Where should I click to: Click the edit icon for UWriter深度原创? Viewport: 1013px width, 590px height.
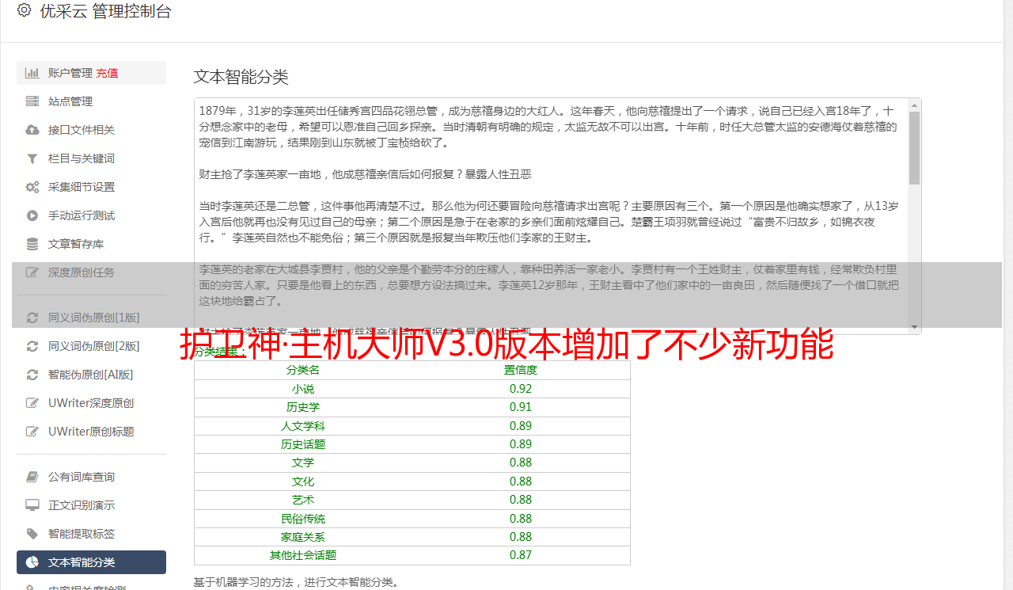coord(32,403)
